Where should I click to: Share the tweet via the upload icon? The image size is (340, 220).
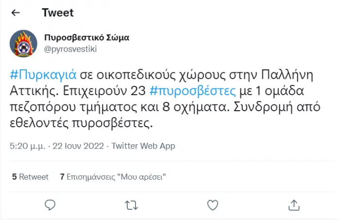click(294, 205)
